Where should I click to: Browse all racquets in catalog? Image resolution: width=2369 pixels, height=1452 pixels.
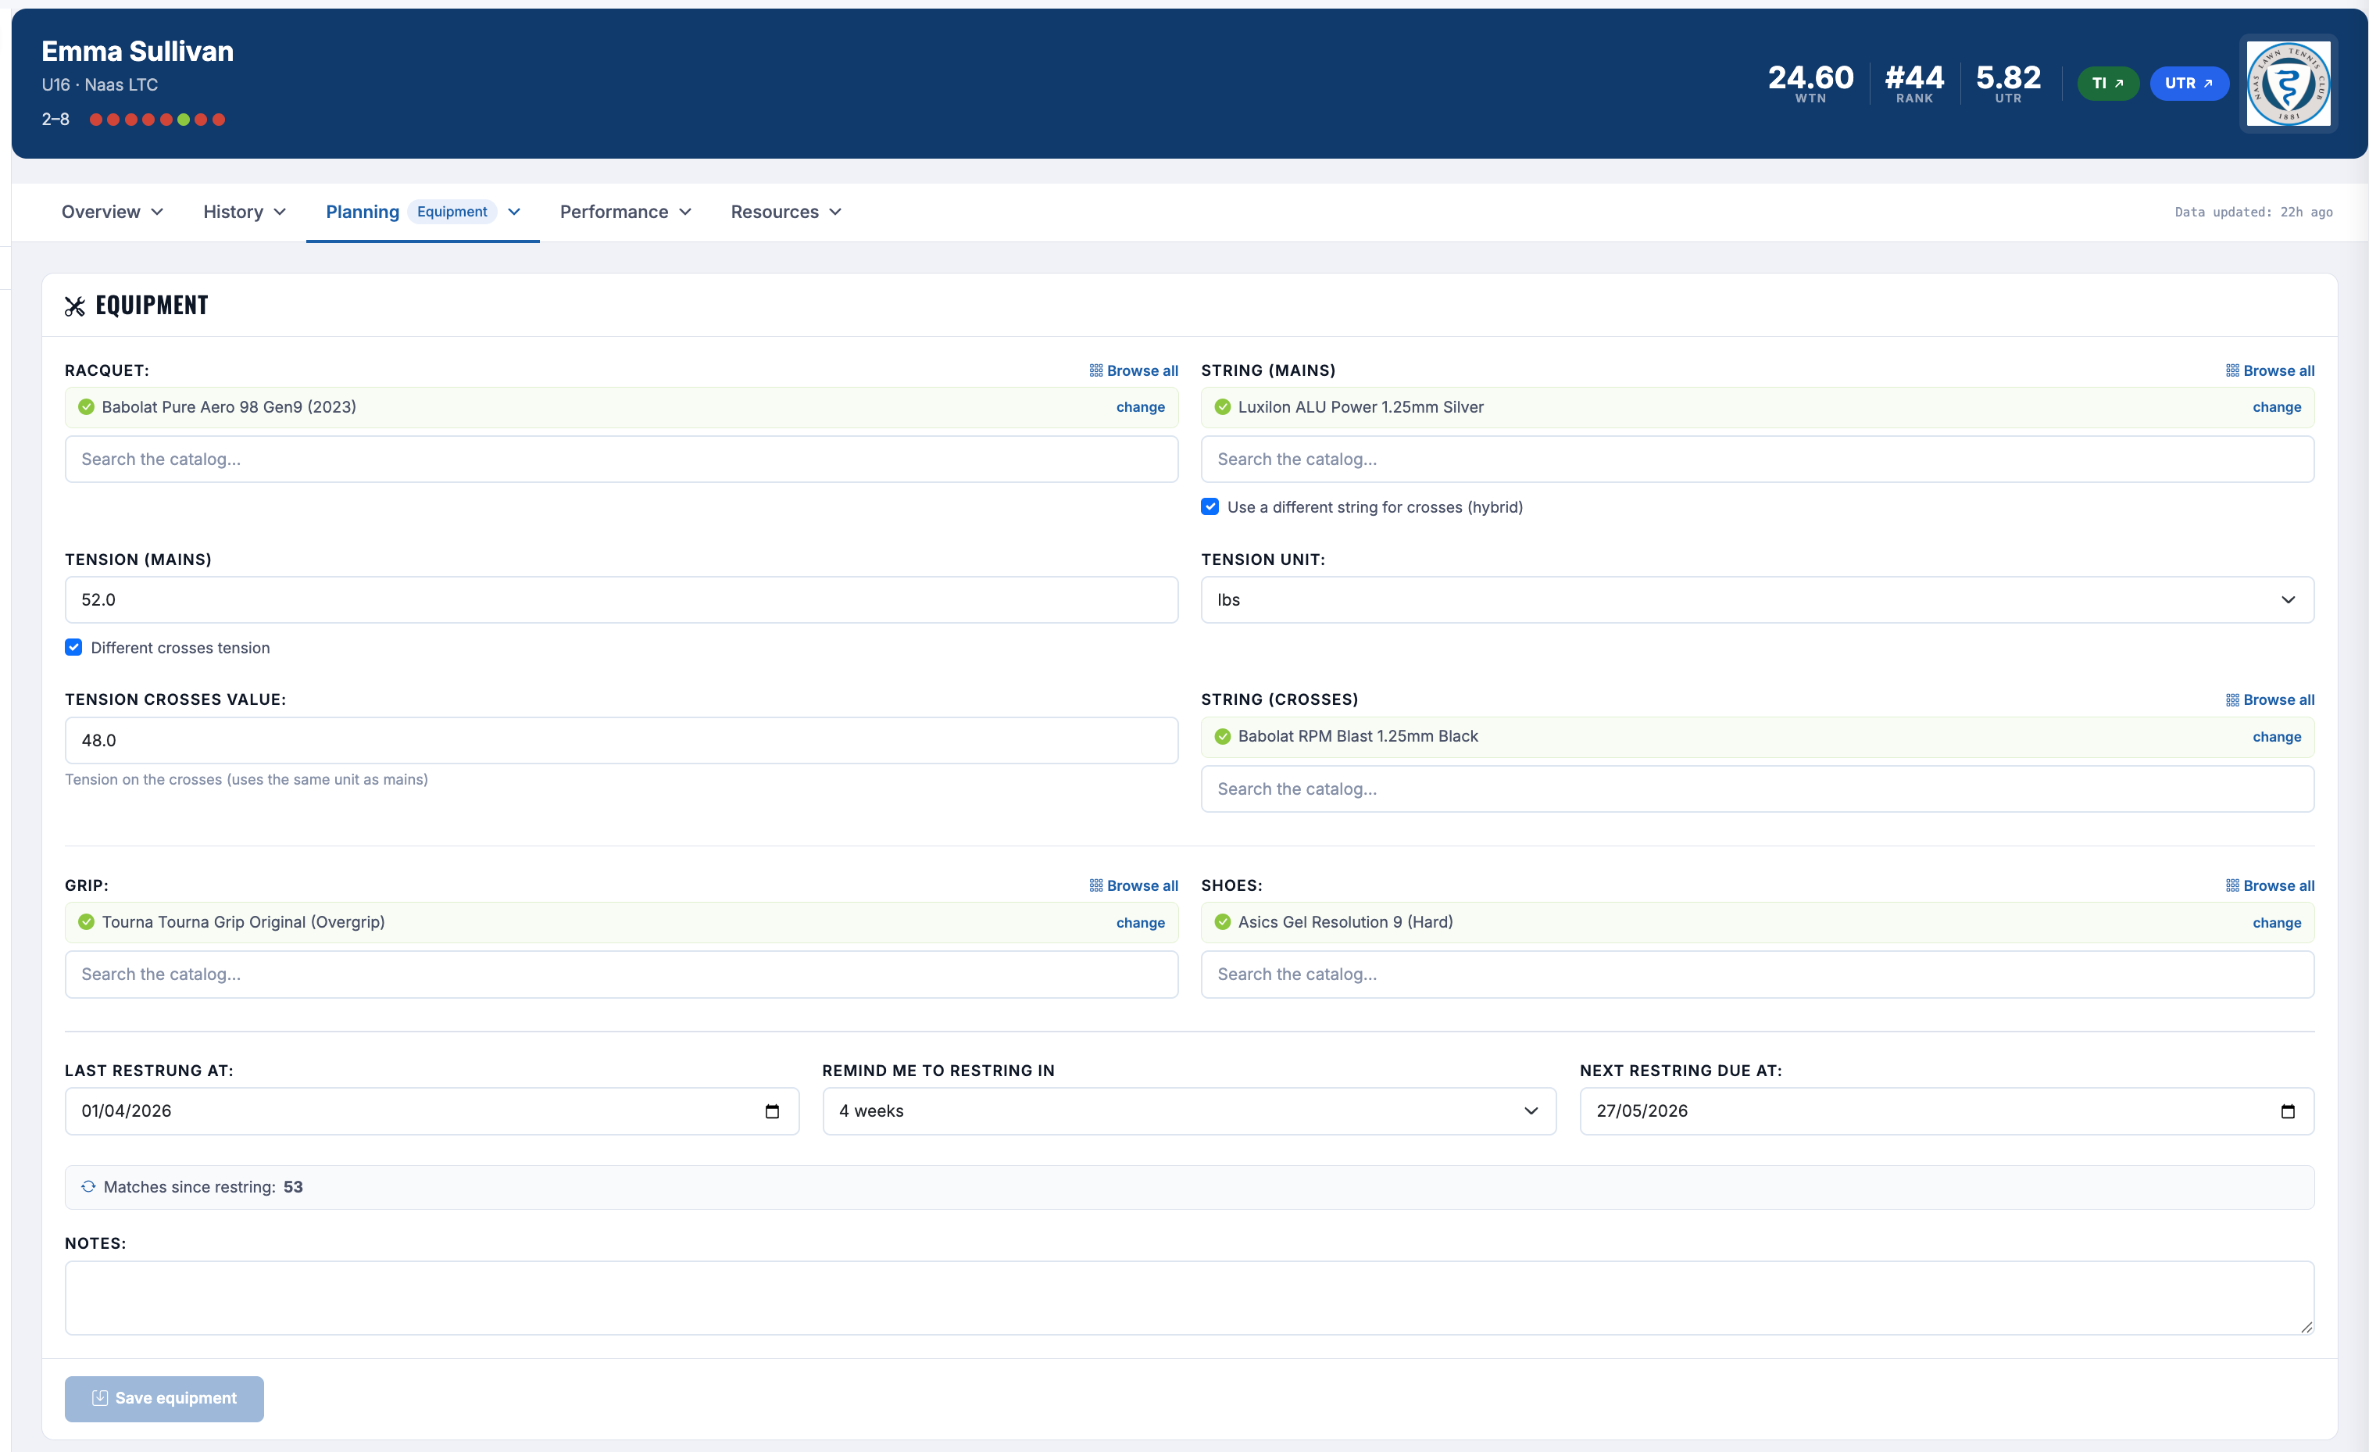tap(1133, 371)
